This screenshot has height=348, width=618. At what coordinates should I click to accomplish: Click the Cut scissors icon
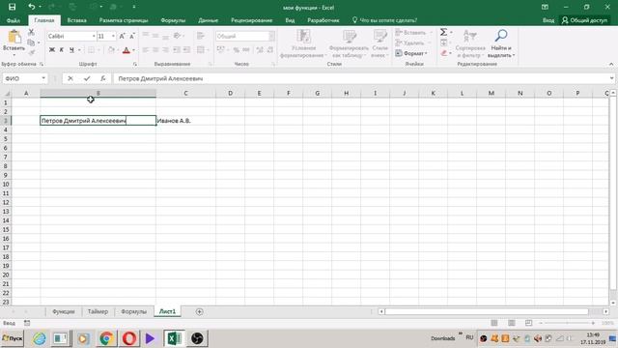point(31,32)
